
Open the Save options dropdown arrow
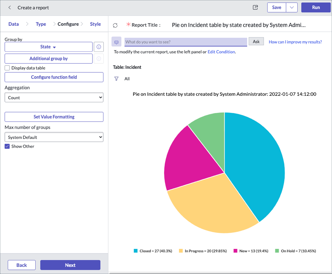292,7
